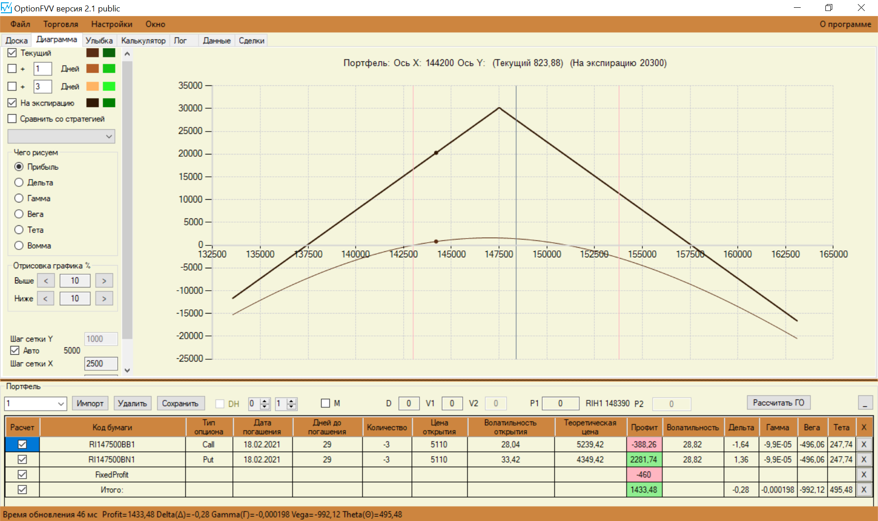Click the Импорт button
Viewport: 878px width, 521px height.
[90, 404]
